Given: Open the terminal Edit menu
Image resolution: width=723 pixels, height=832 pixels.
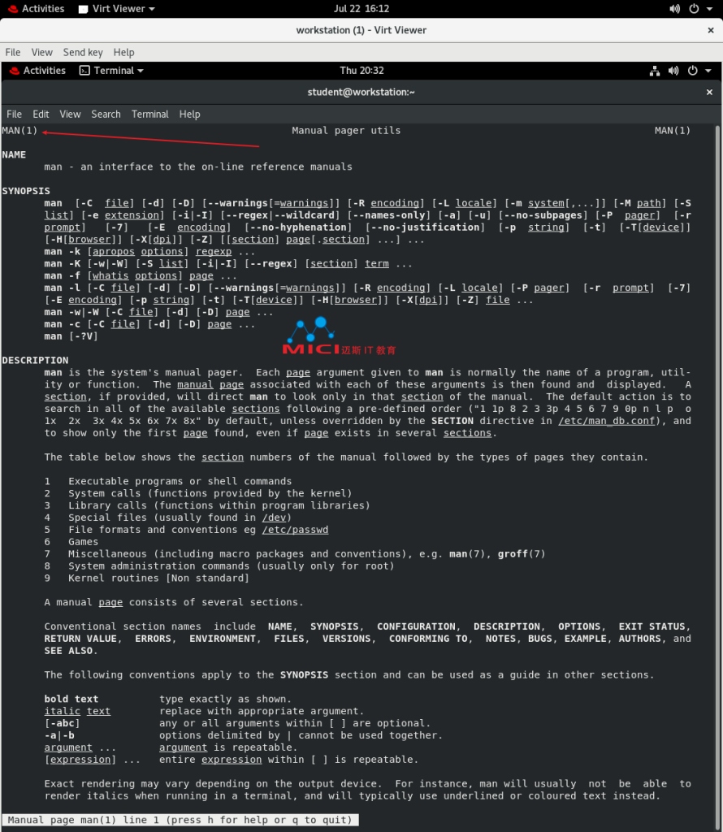Looking at the screenshot, I should coord(41,114).
